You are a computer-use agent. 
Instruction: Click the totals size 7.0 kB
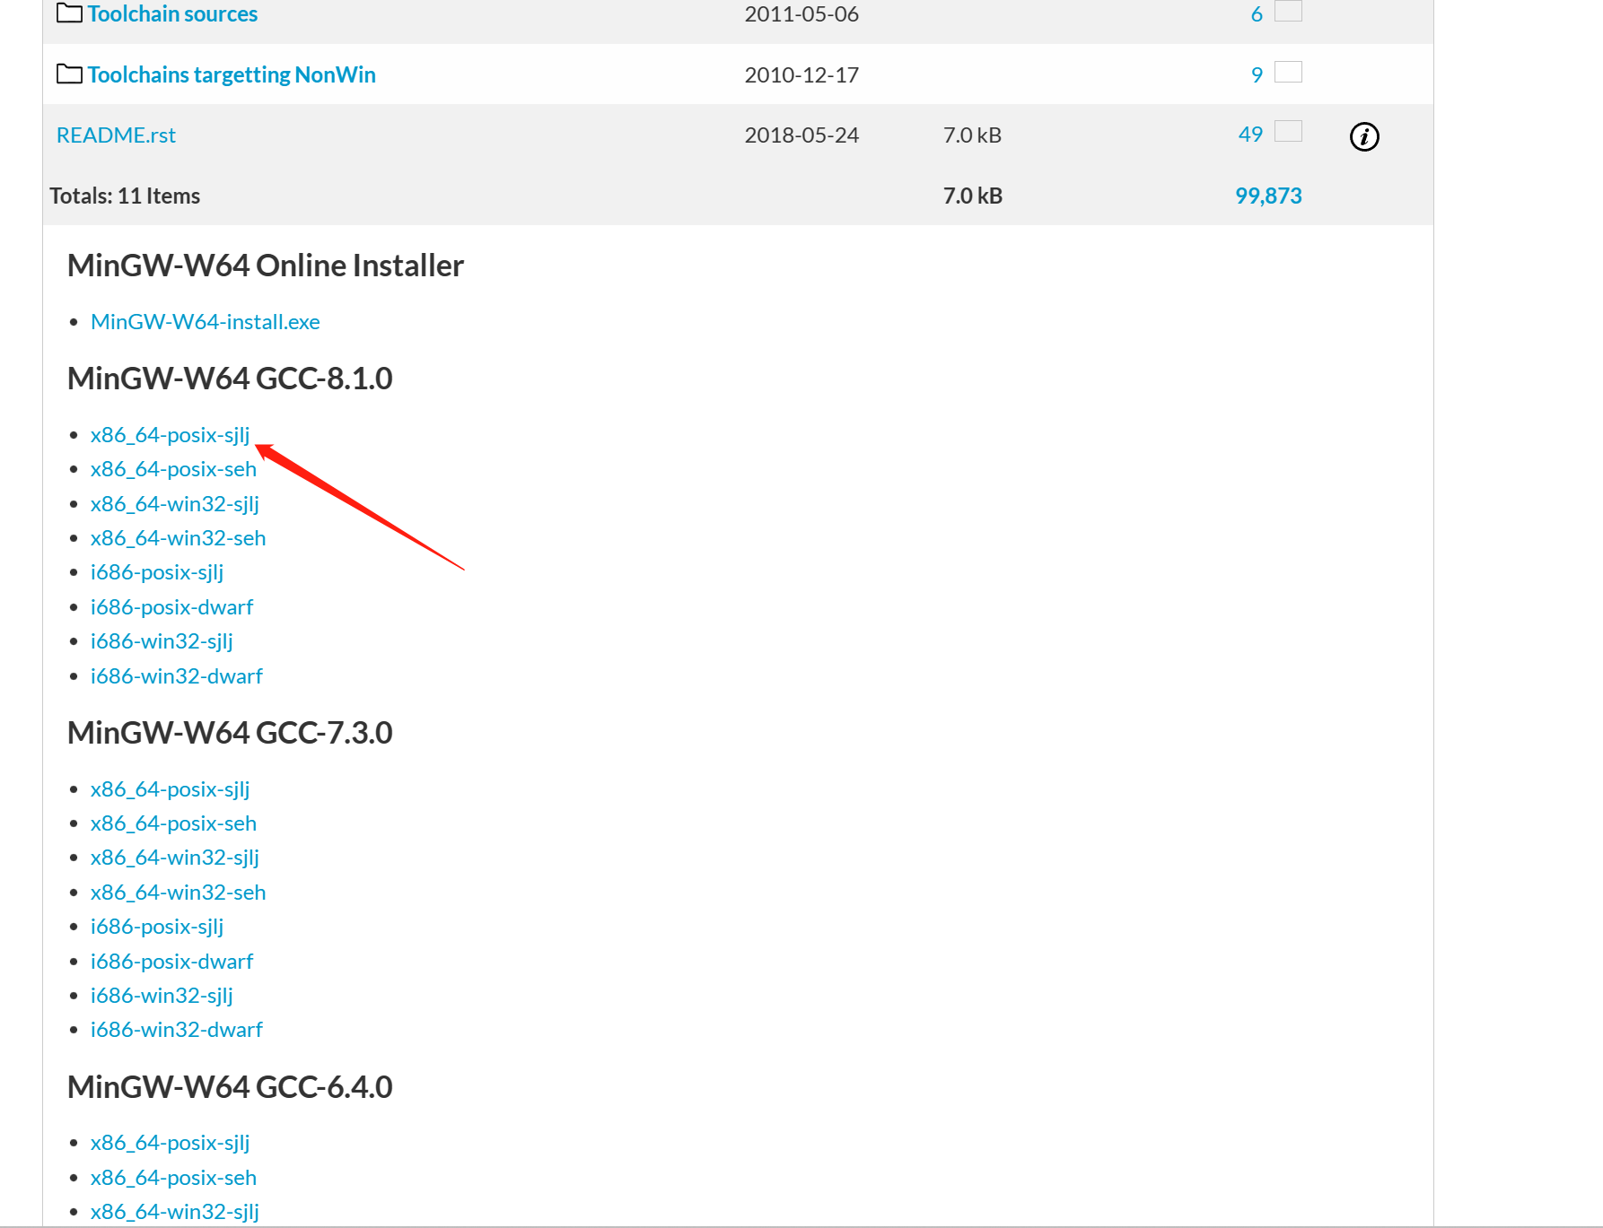972,196
